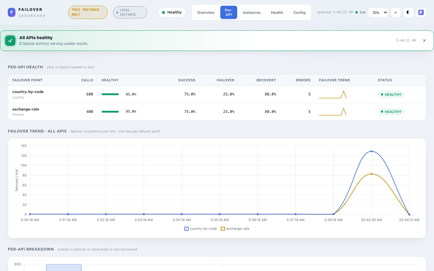Image resolution: width=434 pixels, height=271 pixels.
Task: Toggle the Local Instance pill
Action: click(130, 12)
